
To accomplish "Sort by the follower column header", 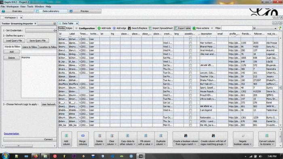I will [259, 34].
